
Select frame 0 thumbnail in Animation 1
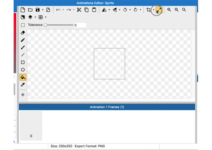point(31,126)
